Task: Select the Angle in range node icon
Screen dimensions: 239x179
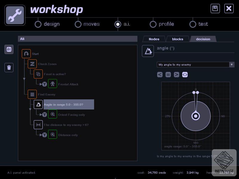Action: tap(38, 104)
